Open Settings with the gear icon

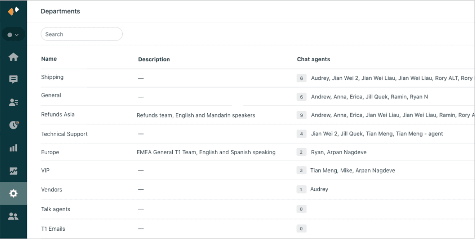(13, 193)
